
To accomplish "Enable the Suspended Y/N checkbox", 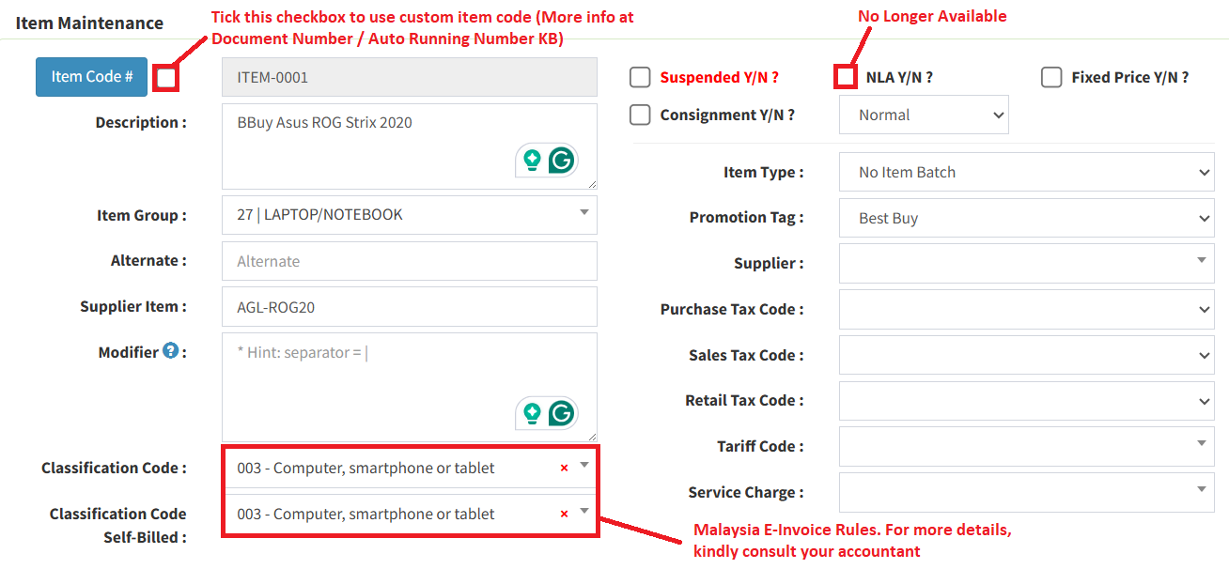I will 640,77.
